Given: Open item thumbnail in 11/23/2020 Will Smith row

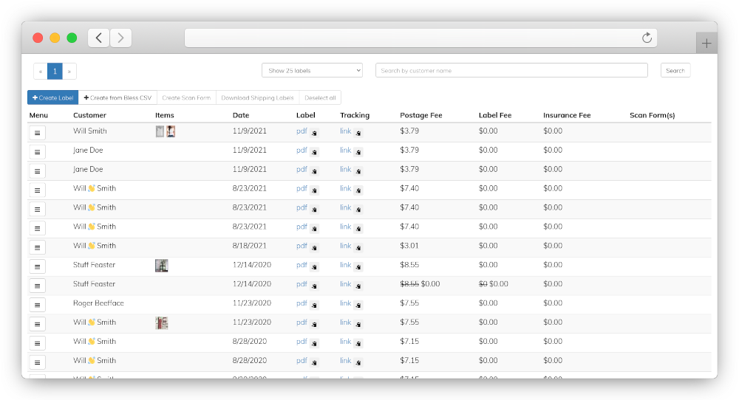Looking at the screenshot, I should (162, 323).
